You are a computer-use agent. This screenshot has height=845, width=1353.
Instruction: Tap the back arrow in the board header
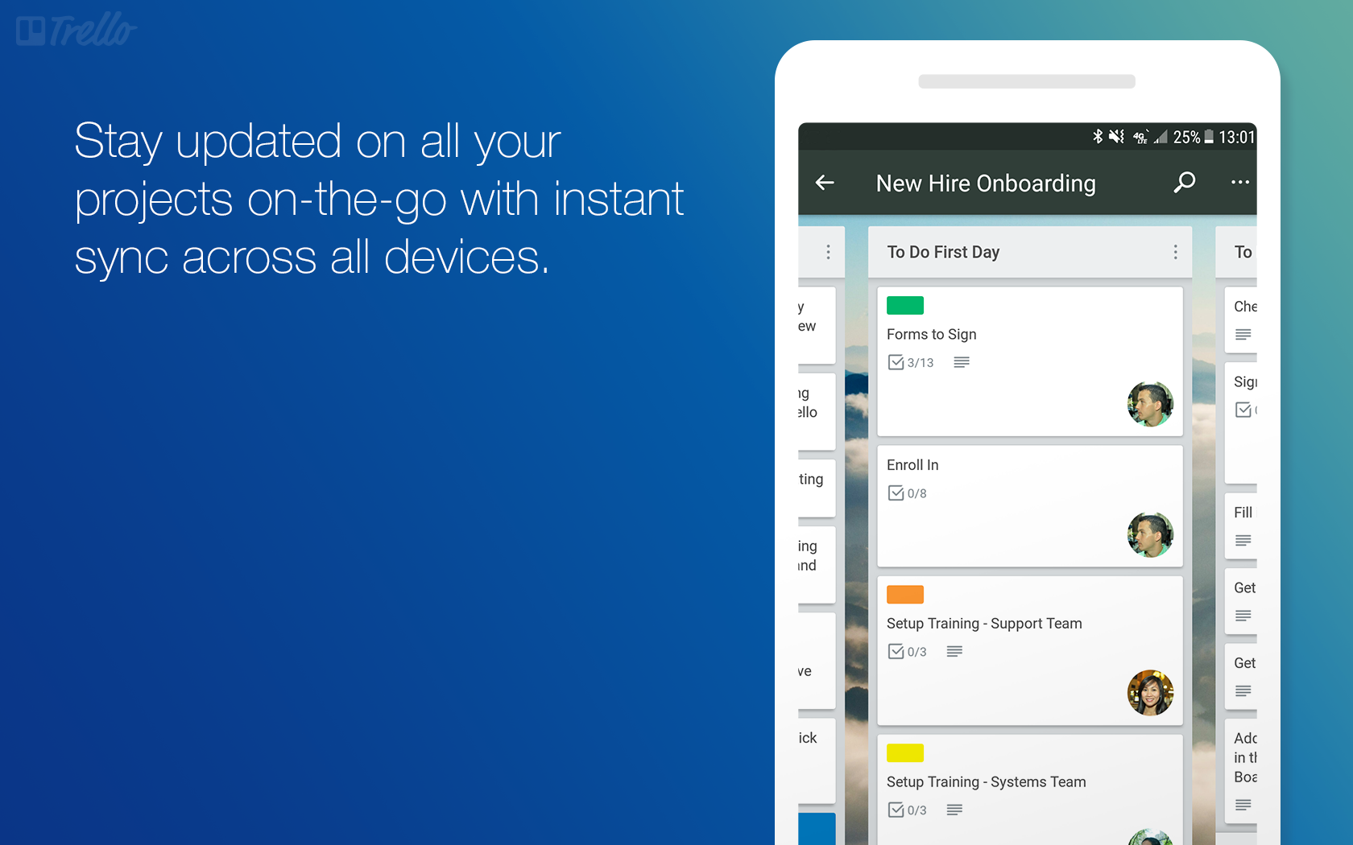(825, 183)
